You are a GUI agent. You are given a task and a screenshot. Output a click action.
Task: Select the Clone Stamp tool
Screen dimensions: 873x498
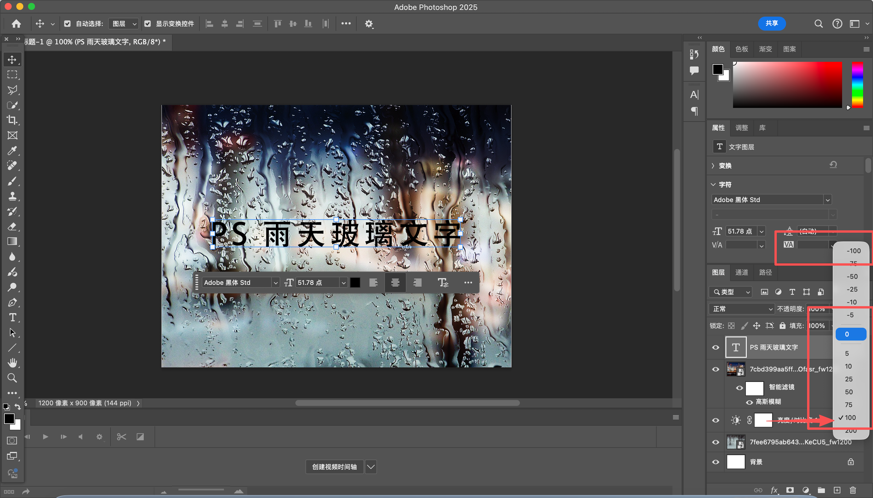[x=12, y=196]
